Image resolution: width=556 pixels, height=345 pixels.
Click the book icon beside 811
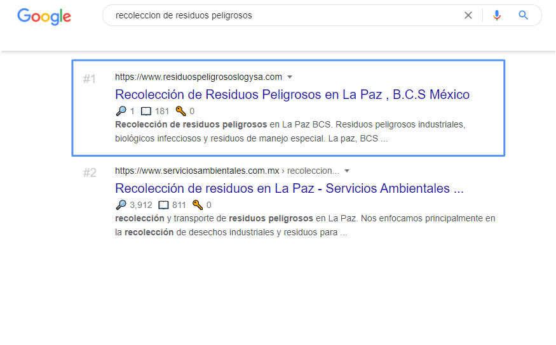point(163,205)
